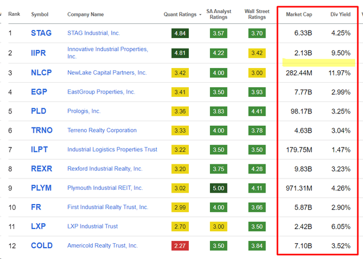Click LXP SA analyst rating 3.00
This screenshot has width=363, height=259.
tap(218, 226)
